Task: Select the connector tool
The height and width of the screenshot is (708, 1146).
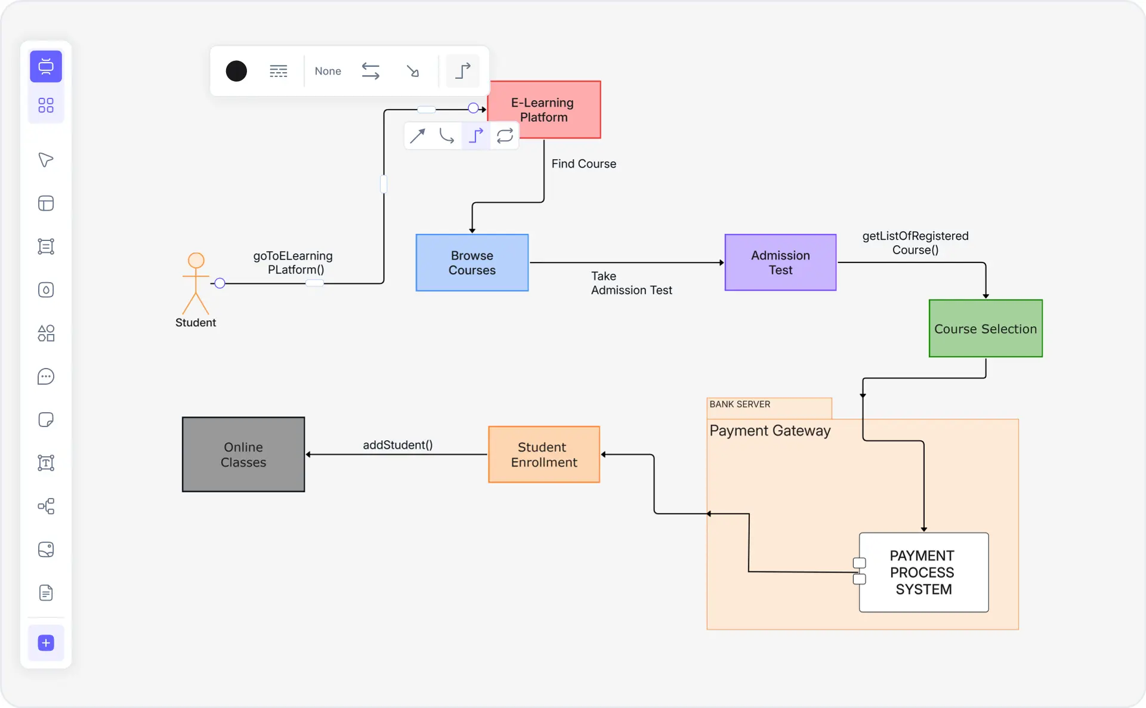Action: pyautogui.click(x=46, y=506)
